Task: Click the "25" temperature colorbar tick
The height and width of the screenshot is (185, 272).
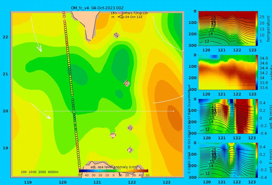Action: coord(262,17)
